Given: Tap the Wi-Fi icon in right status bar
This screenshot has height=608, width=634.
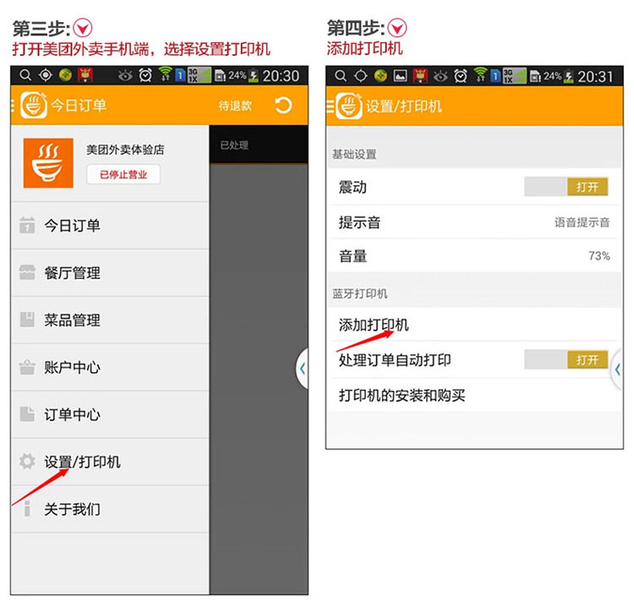Looking at the screenshot, I should click(x=480, y=74).
